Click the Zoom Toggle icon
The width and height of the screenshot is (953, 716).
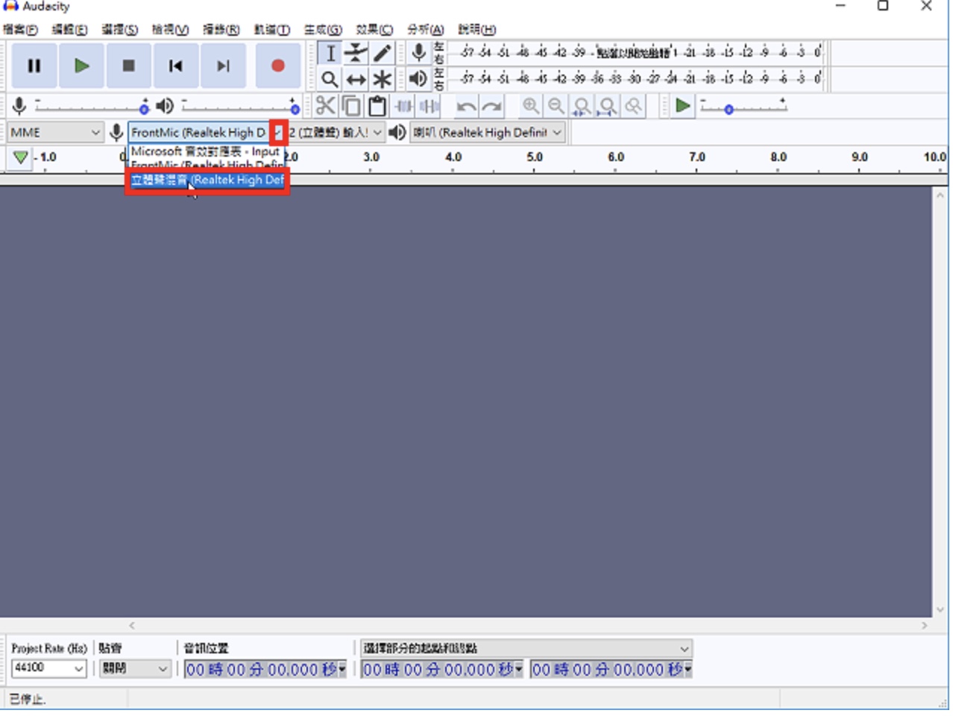[x=634, y=106]
